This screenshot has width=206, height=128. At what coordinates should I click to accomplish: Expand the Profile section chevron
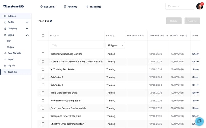[27, 22]
